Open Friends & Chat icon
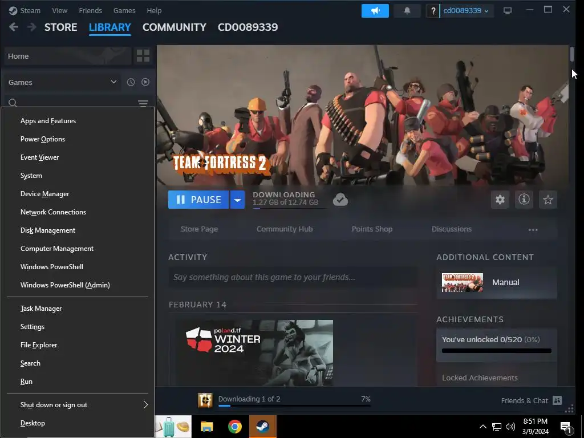 (x=557, y=400)
